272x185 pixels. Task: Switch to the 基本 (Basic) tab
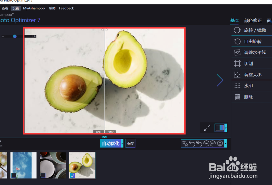(x=234, y=20)
